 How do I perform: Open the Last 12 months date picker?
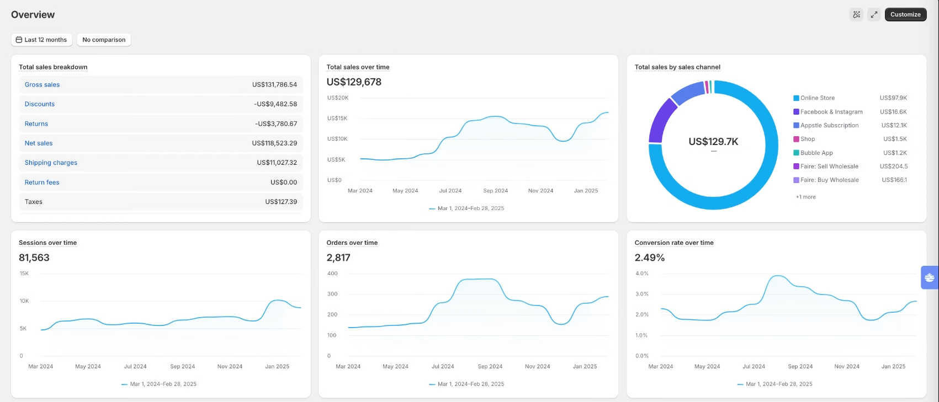tap(41, 40)
